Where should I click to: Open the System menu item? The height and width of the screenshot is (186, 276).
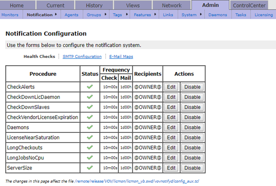pos(189,15)
